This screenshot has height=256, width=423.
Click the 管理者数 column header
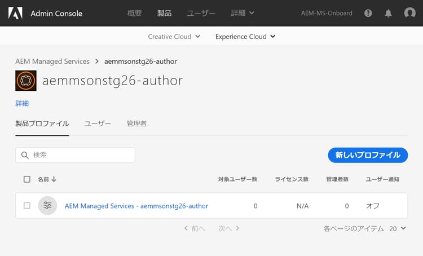pos(337,179)
